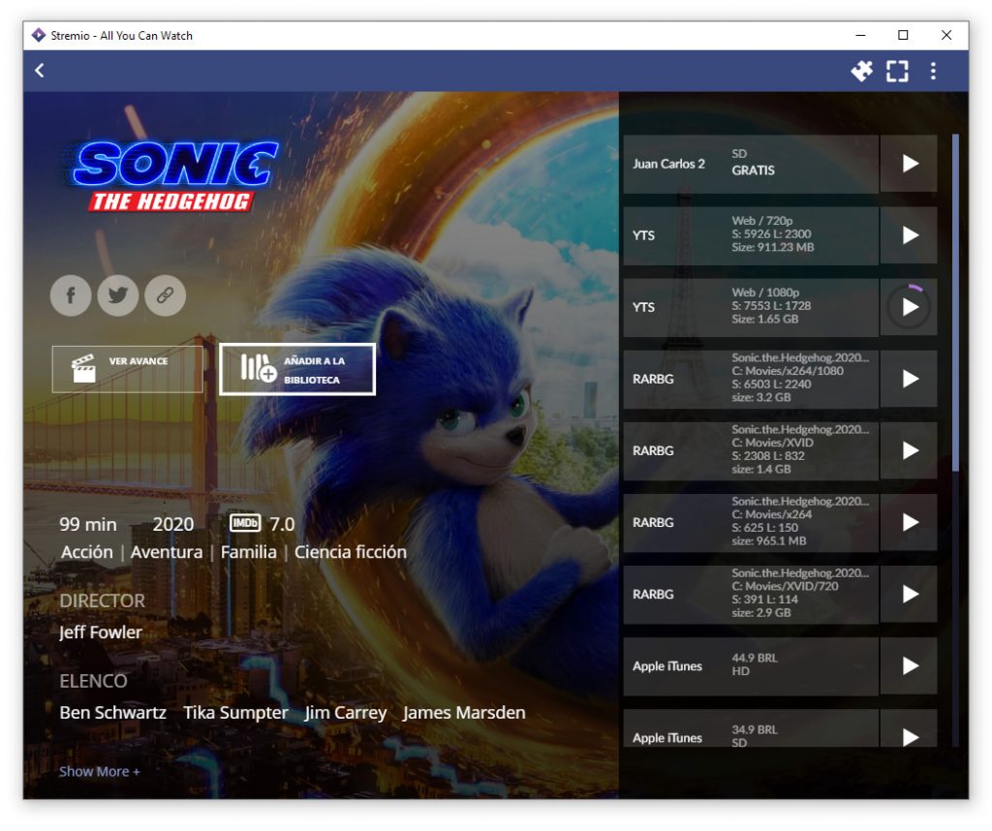Toggle fullscreen mode icon

[x=897, y=71]
